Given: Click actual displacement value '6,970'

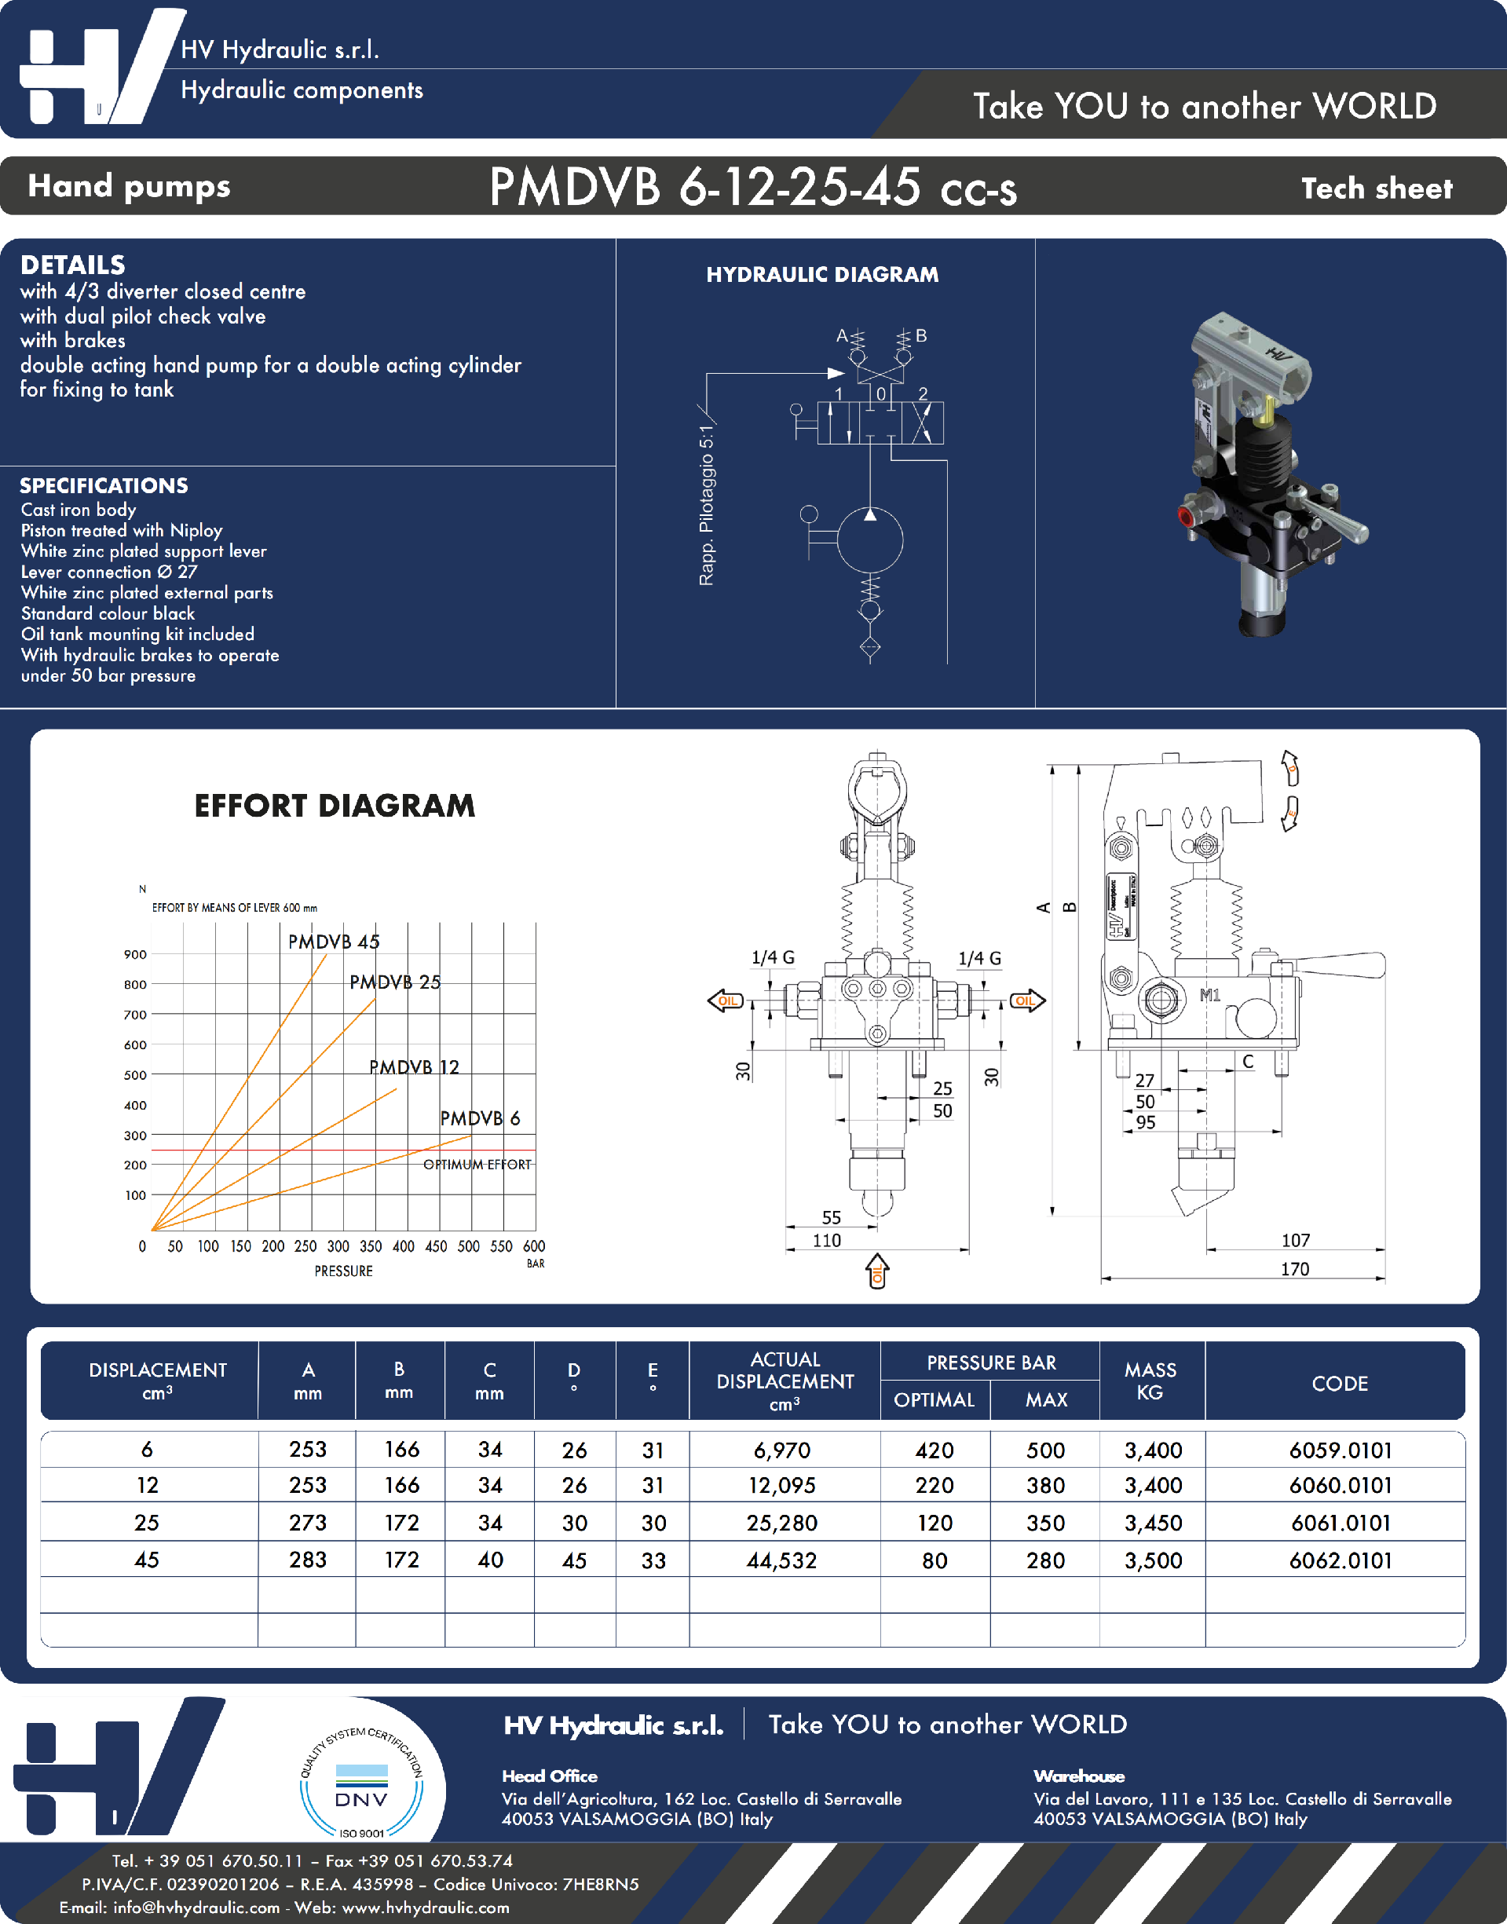Looking at the screenshot, I should pyautogui.click(x=781, y=1450).
